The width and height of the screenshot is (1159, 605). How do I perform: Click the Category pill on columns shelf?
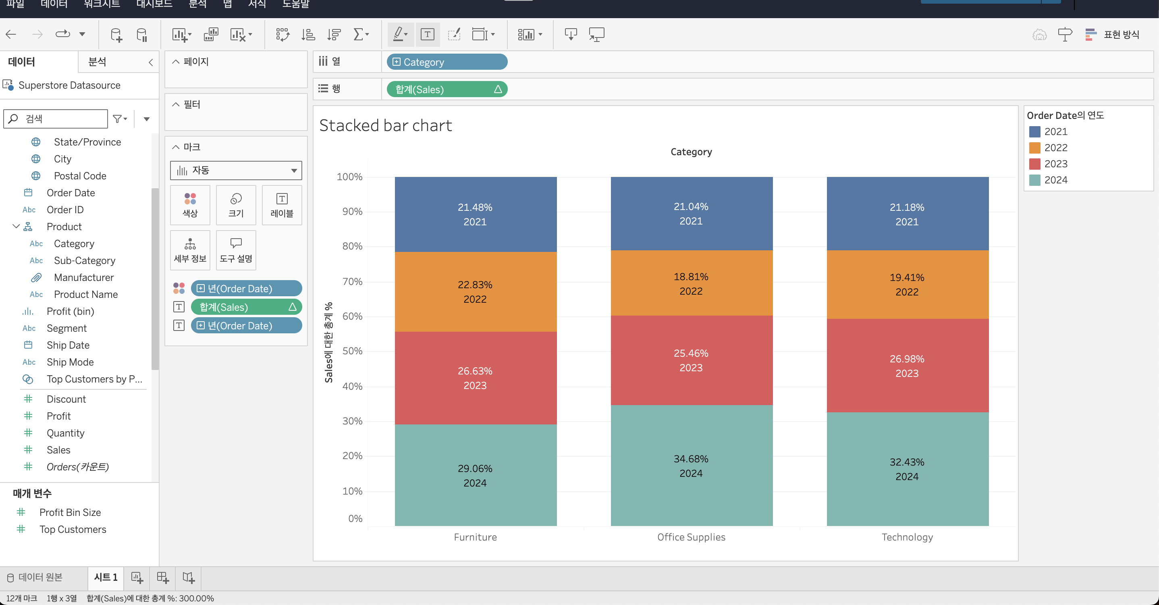447,62
